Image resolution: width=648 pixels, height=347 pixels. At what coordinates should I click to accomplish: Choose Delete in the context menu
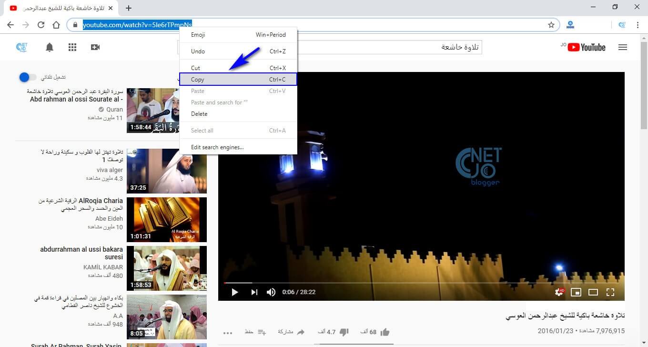(x=238, y=114)
